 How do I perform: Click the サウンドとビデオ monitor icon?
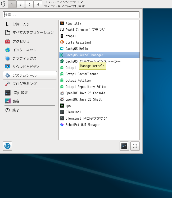pyautogui.click(x=8, y=67)
